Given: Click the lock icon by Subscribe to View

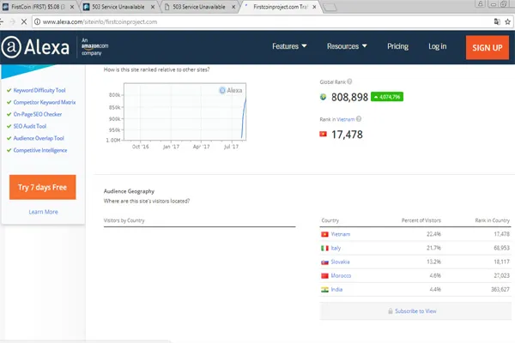Looking at the screenshot, I should pyautogui.click(x=391, y=310).
